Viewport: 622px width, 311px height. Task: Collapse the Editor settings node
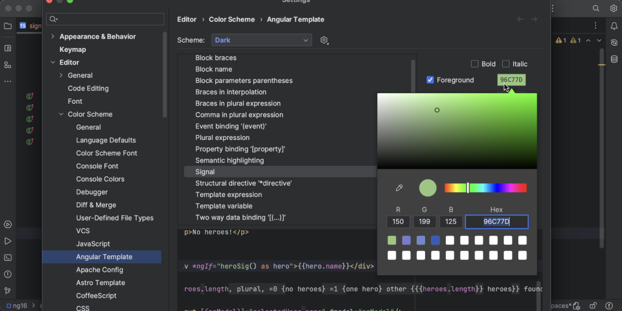coord(52,62)
